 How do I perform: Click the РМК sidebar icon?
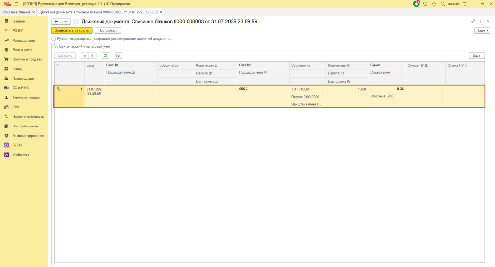pyautogui.click(x=6, y=107)
